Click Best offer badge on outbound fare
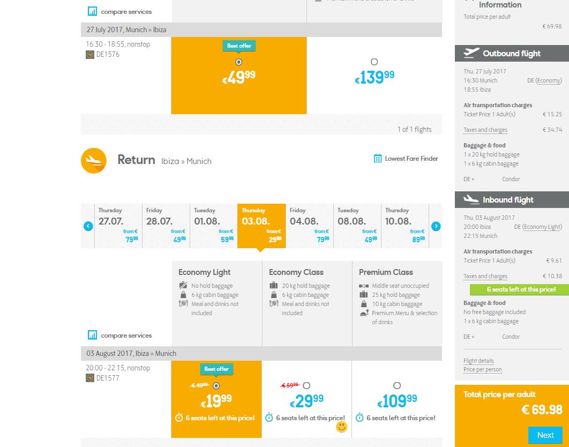The width and height of the screenshot is (569, 447). (x=239, y=46)
